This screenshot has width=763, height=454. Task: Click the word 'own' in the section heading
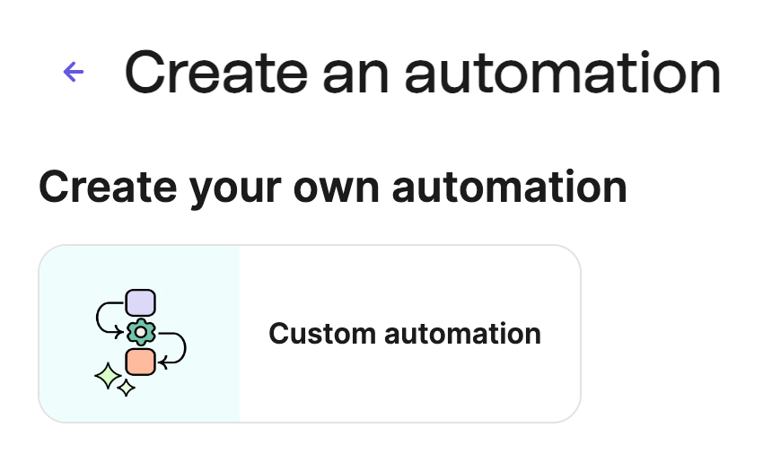click(x=339, y=188)
